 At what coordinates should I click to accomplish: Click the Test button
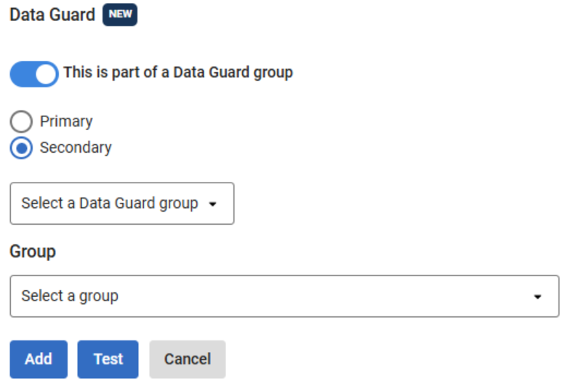108,359
